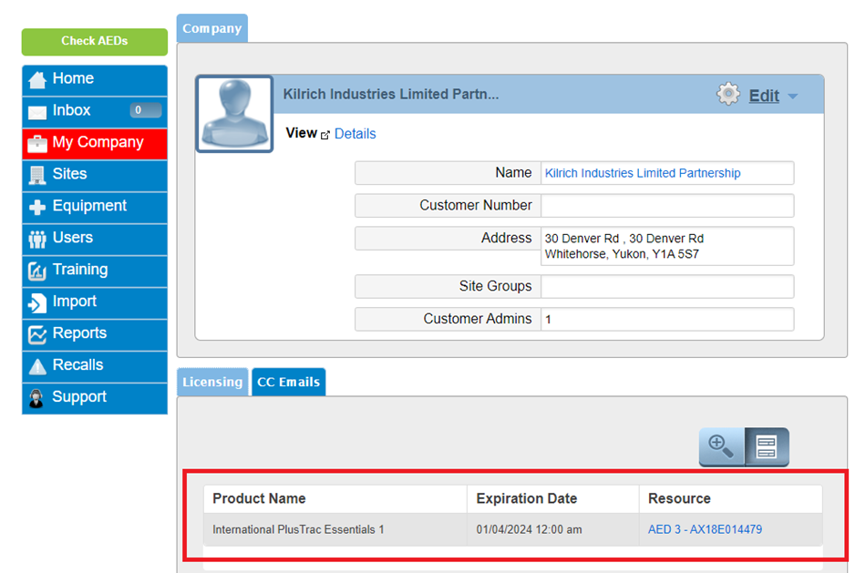Open the Training chart icon

tap(37, 271)
